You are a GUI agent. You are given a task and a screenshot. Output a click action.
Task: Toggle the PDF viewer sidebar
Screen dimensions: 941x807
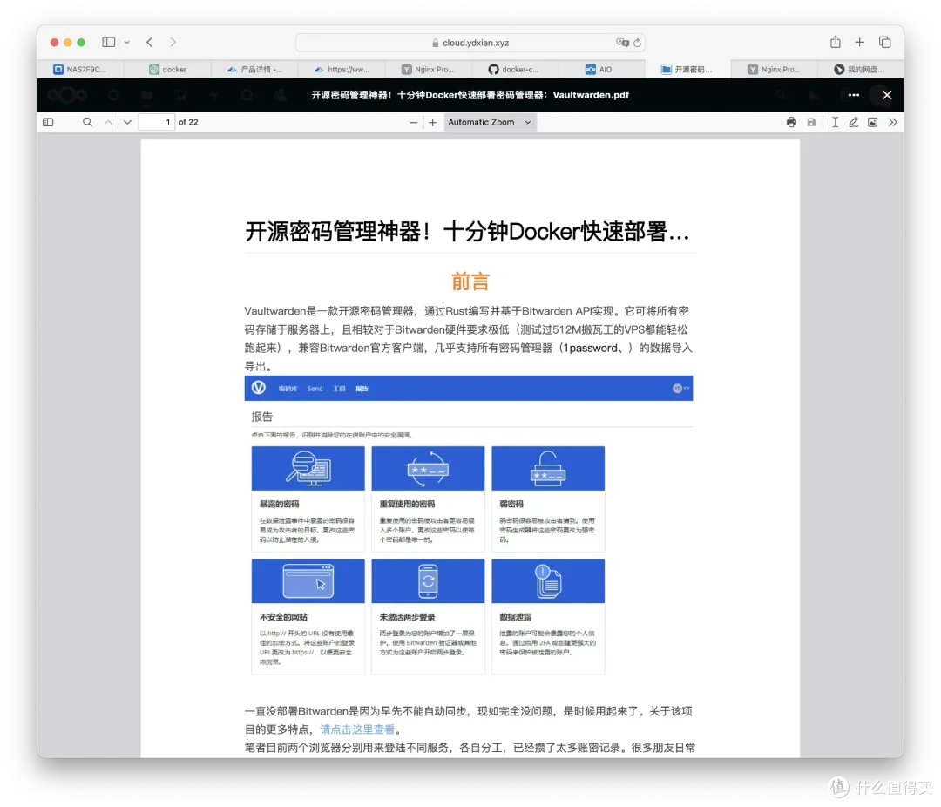tap(48, 123)
